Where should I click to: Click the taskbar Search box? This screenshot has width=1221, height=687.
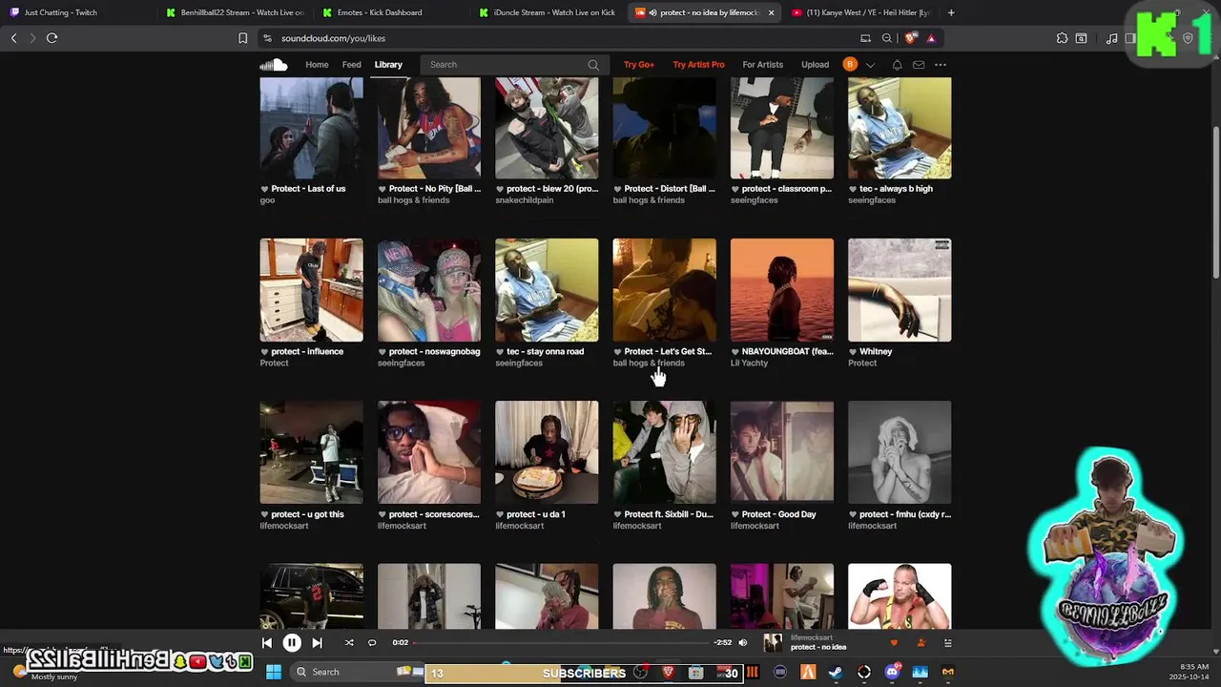[x=358, y=672]
